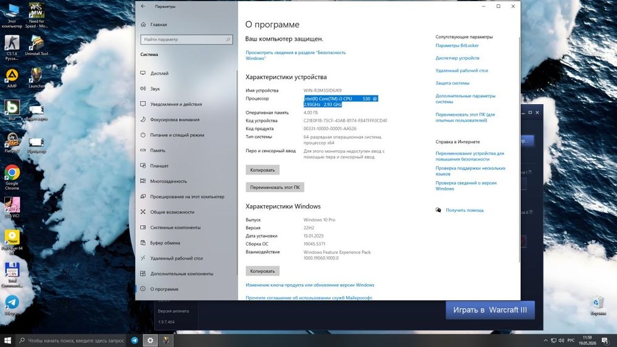This screenshot has height=347, width=617.
Task: Open 'Изменение ключа продукта' link
Action: pyautogui.click(x=310, y=285)
